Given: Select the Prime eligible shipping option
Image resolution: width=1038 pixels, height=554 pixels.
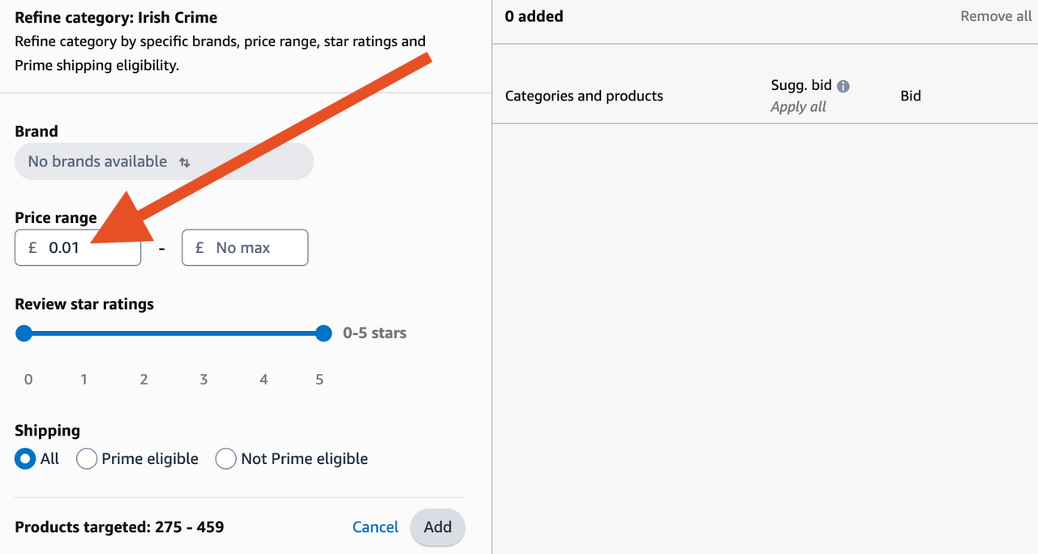Looking at the screenshot, I should pyautogui.click(x=87, y=459).
